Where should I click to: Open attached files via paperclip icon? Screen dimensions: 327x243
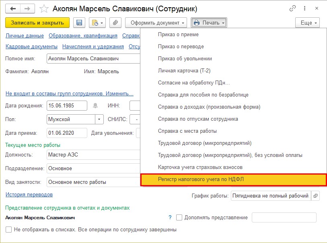[x=115, y=23]
